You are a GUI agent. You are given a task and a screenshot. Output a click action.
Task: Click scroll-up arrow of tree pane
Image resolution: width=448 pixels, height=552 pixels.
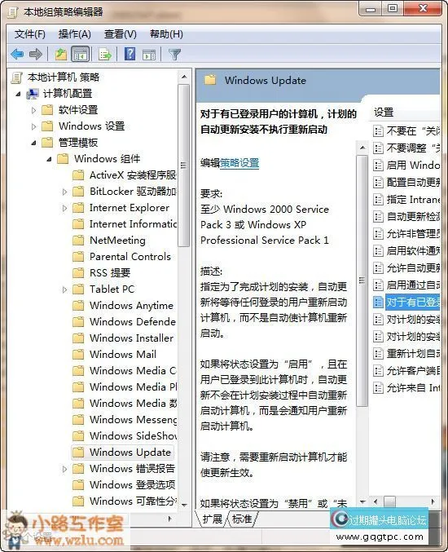(x=184, y=77)
